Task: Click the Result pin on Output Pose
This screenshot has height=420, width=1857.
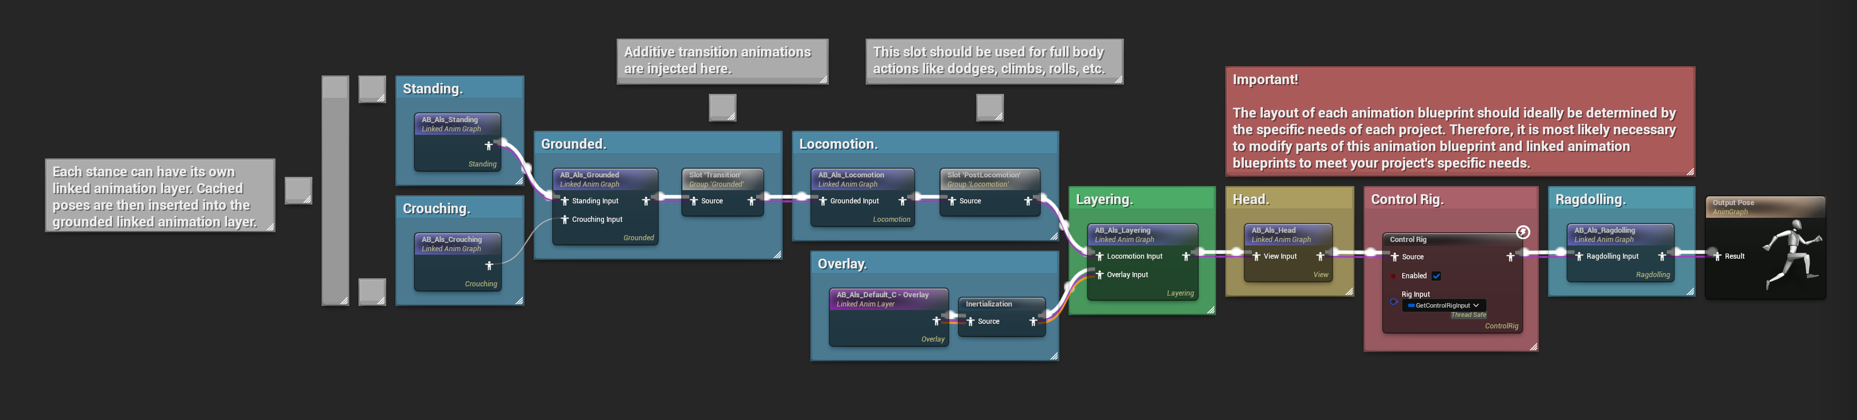Action: click(x=1717, y=256)
